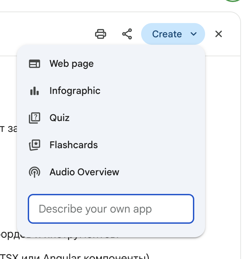Viewport: 243px width, 259px height.
Task: Collapse the Create menu using its chevron
Action: (x=194, y=34)
